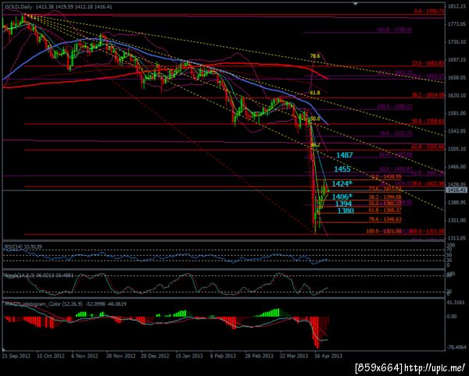Click the 16 Apr 2013 date on time axis
Screen dimensions: 469x376
[x=328, y=356]
